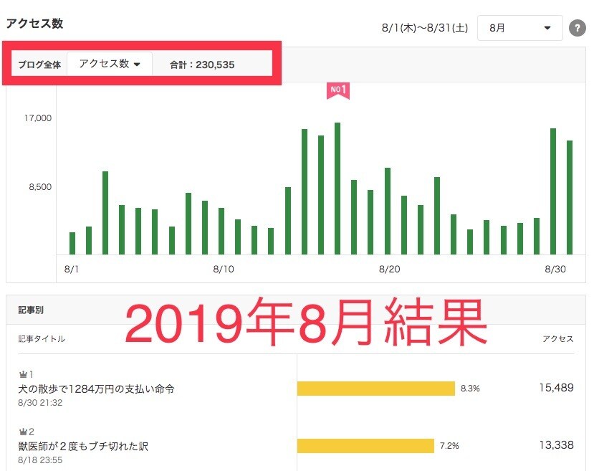Click the 8/10 axis label
Viewport: 594px width, 471px height.
(x=224, y=270)
